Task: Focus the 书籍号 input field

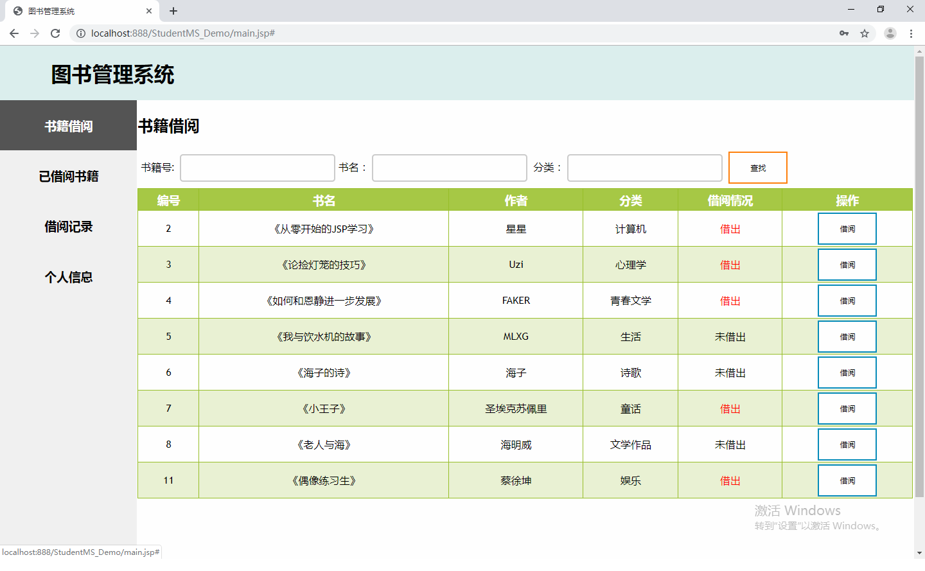Action: click(x=258, y=168)
